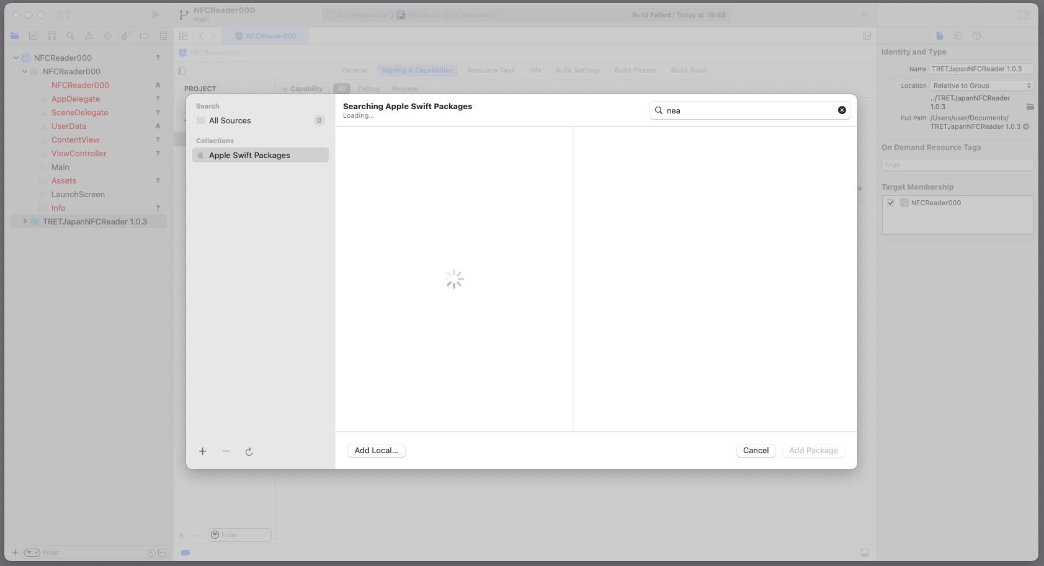Reveal full path with the arrow icon
This screenshot has height=566, width=1044.
[1026, 126]
